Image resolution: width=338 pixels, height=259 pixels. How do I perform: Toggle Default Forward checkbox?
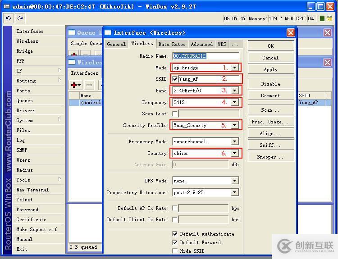(175, 242)
